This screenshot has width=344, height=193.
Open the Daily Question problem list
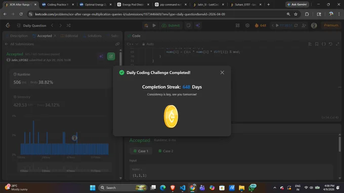tap(31, 26)
